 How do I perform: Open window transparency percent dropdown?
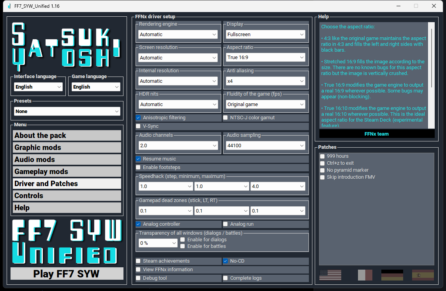(x=158, y=243)
